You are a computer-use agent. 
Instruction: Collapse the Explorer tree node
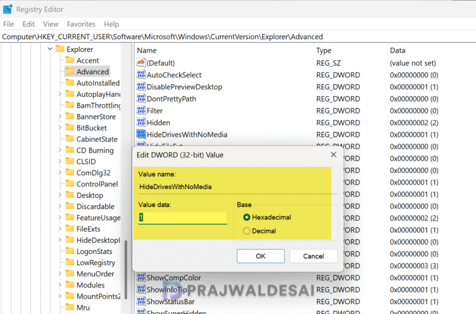coord(50,49)
